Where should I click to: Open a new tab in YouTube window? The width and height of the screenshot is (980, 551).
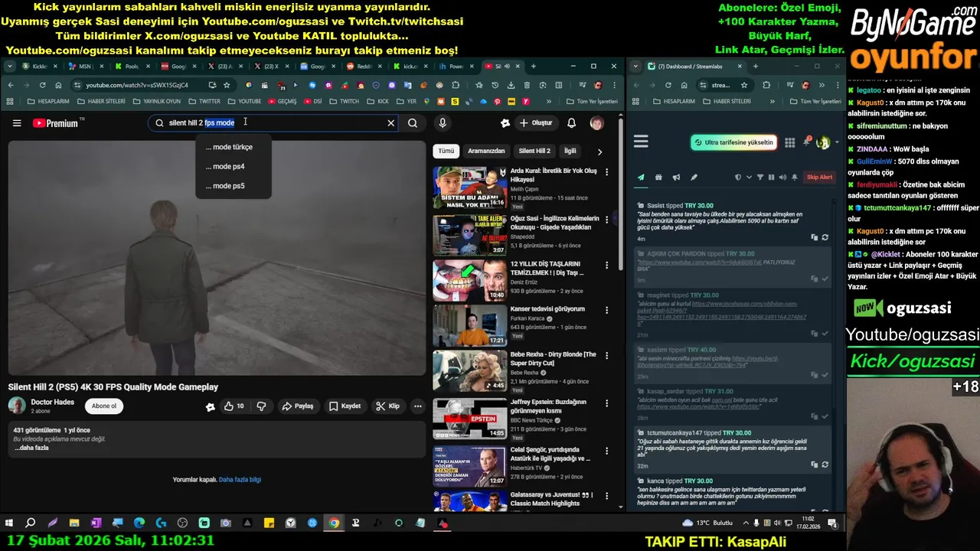tap(534, 67)
